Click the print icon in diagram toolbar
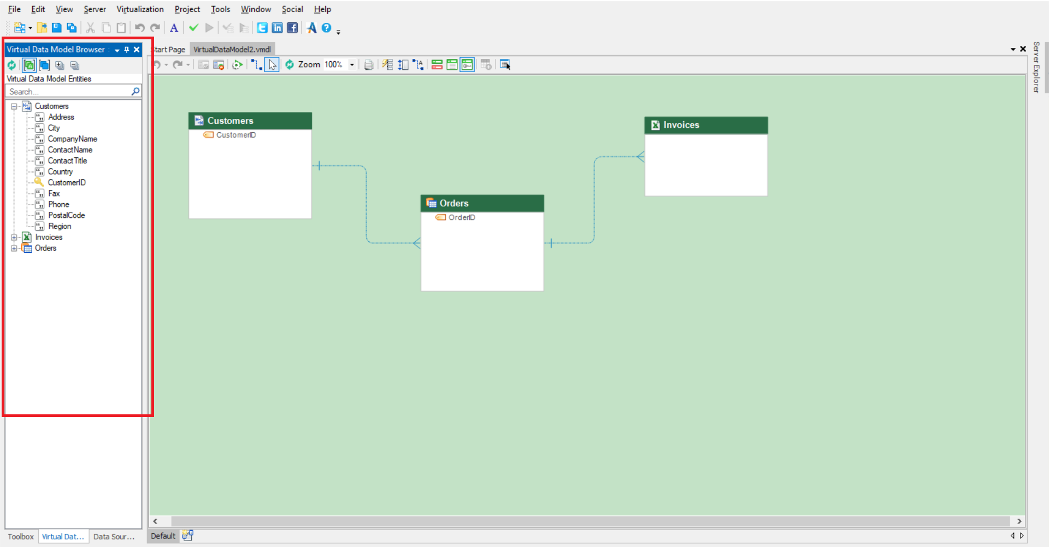 tap(369, 65)
